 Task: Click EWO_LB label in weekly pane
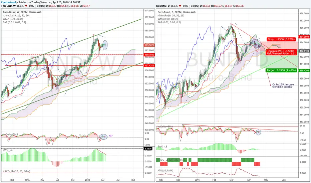pyautogui.click(x=8, y=150)
